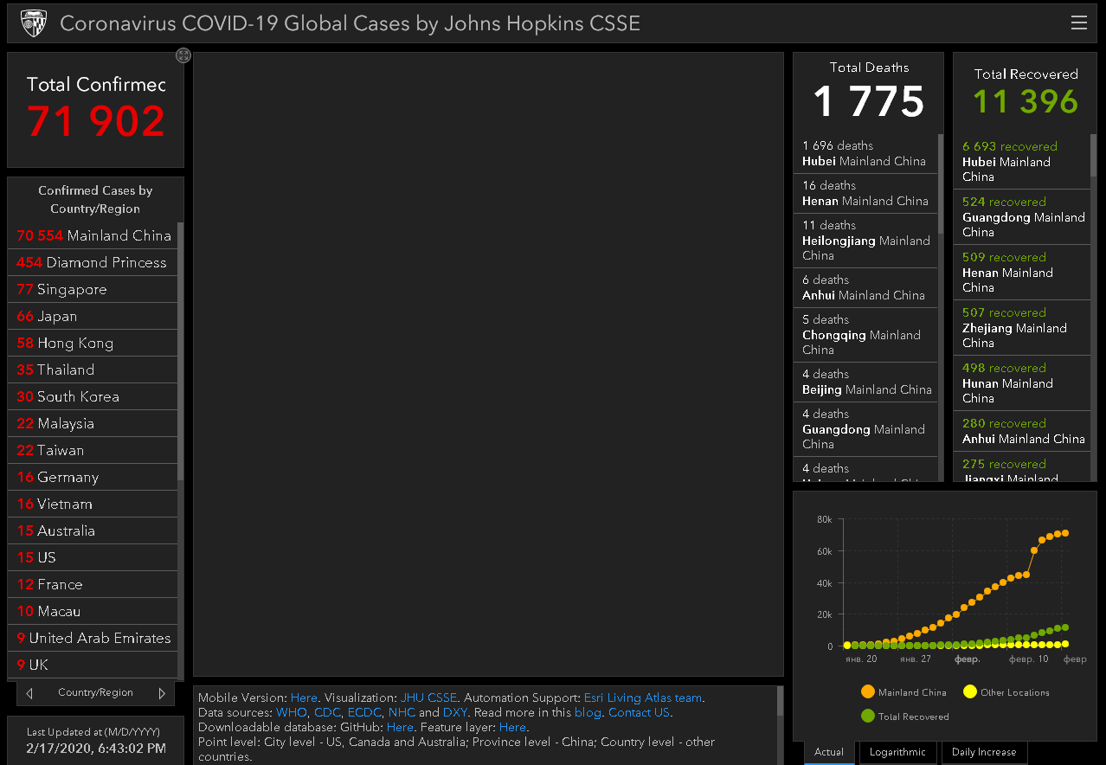Screen dimensions: 1106x765
Task: Click the Guangdong 524 recovered entry
Action: (1022, 217)
